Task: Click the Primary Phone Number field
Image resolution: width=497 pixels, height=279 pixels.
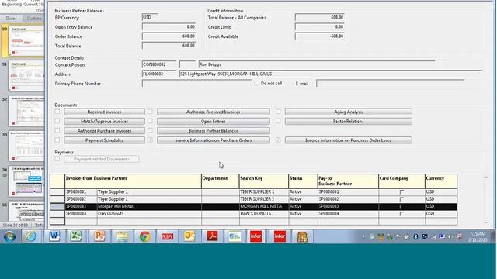Action: pyautogui.click(x=196, y=84)
